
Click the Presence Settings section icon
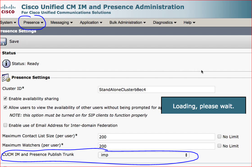pyautogui.click(x=6, y=78)
